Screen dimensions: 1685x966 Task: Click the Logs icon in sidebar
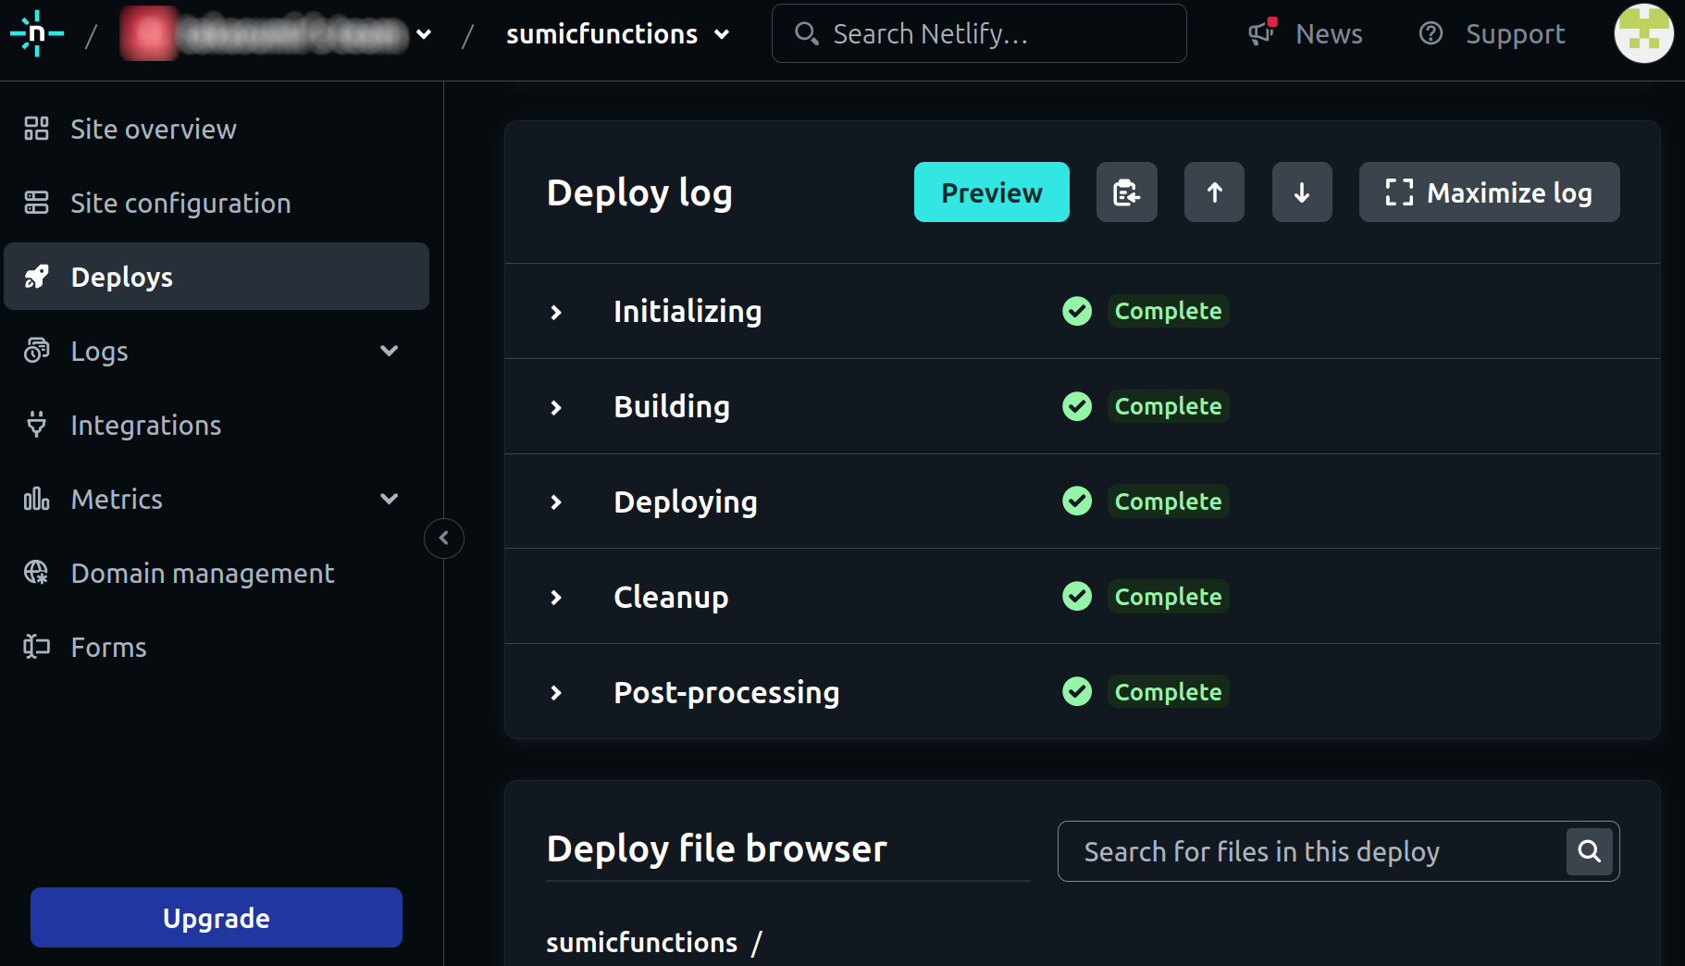(36, 351)
